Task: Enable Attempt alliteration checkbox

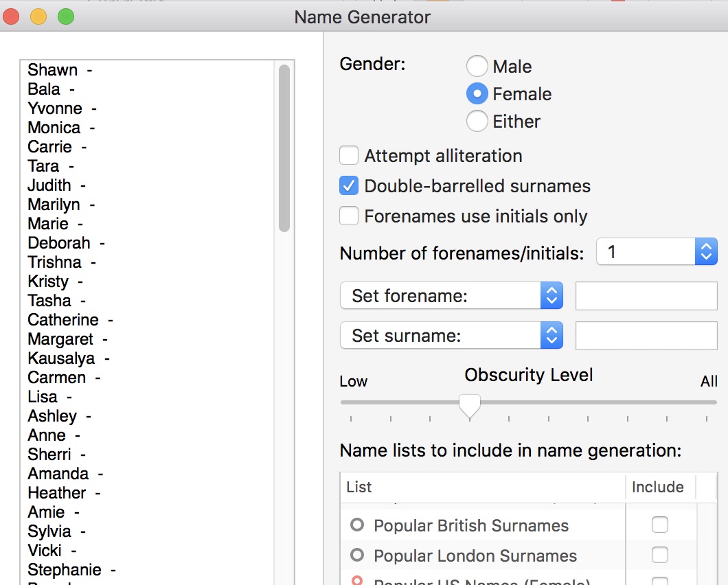Action: [x=350, y=156]
